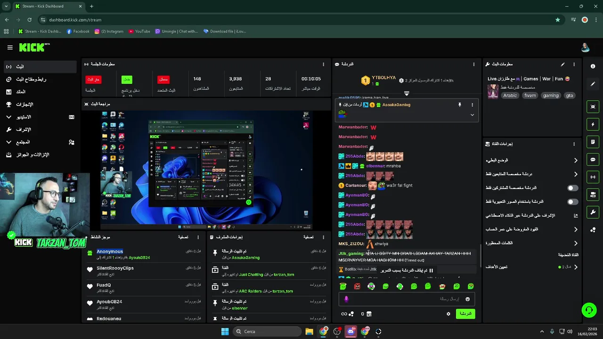The image size is (603, 339).
Task: Click the stream preview widget icon in right toolbar
Action: (x=593, y=107)
